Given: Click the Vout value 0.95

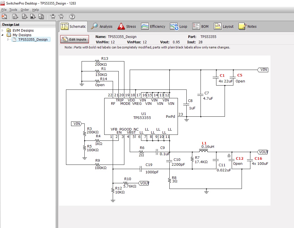Looking at the screenshot, I should [176, 42].
